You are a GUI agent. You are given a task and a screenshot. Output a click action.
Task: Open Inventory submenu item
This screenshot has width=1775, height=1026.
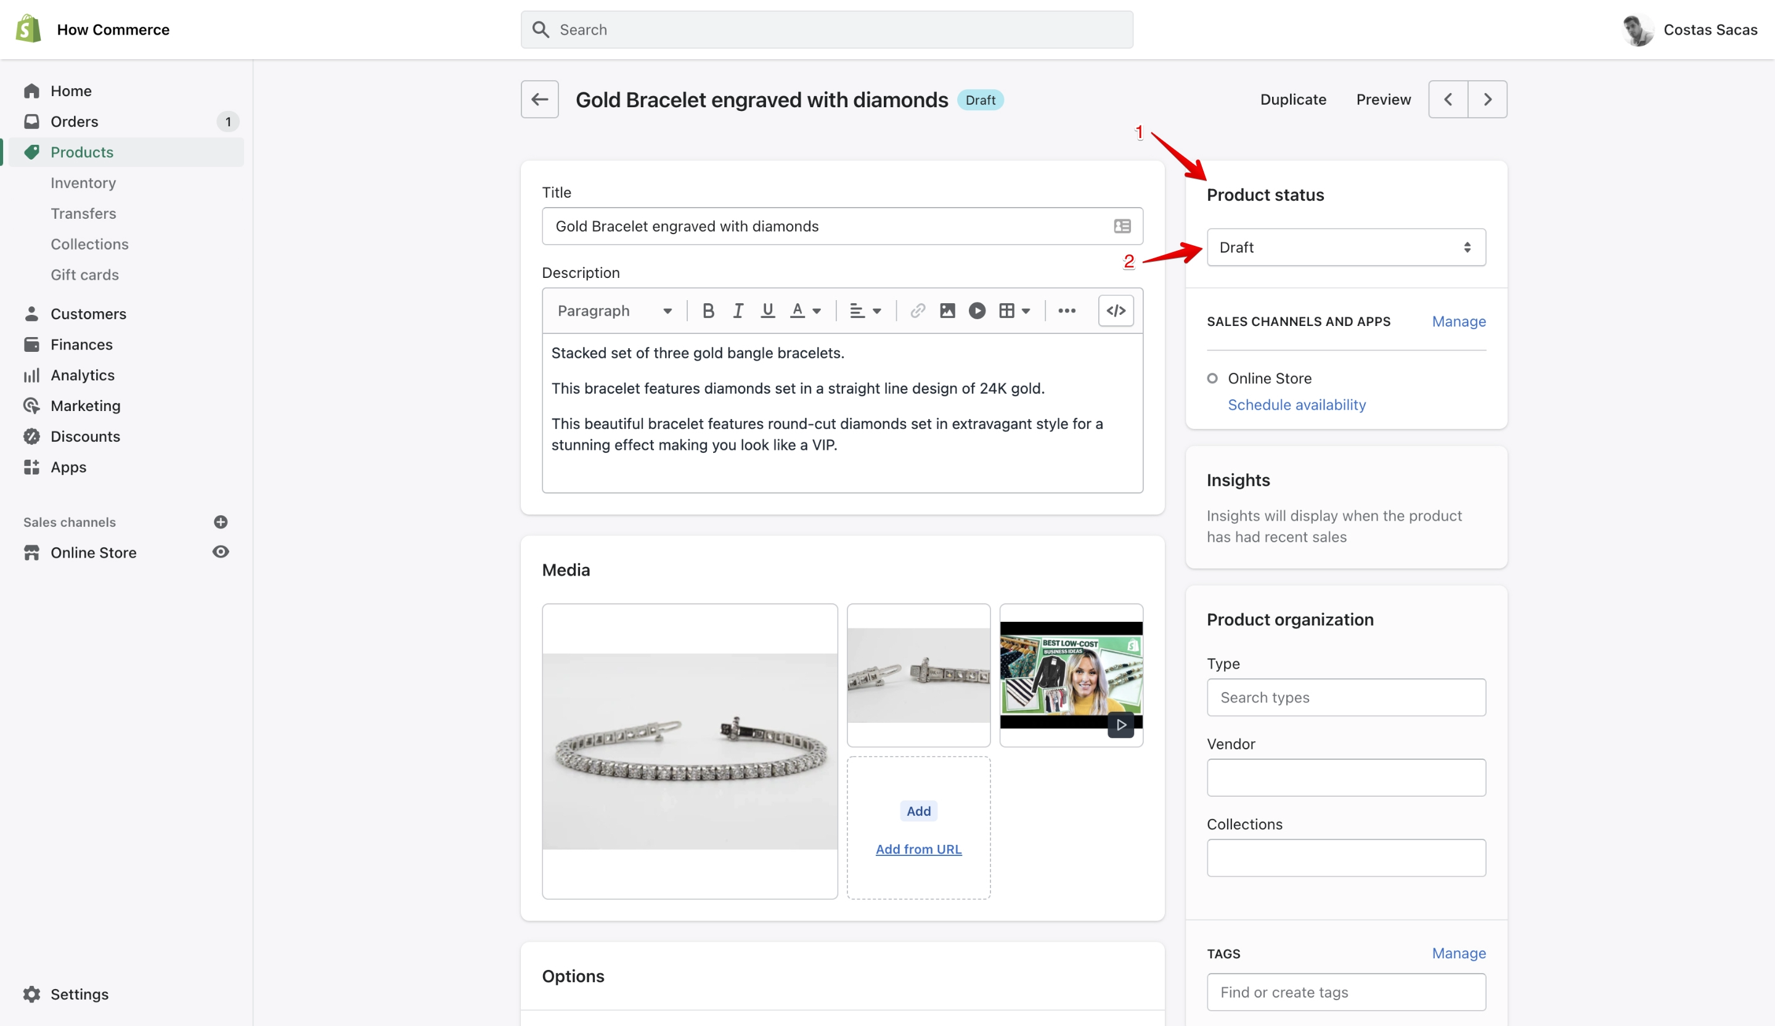point(83,182)
